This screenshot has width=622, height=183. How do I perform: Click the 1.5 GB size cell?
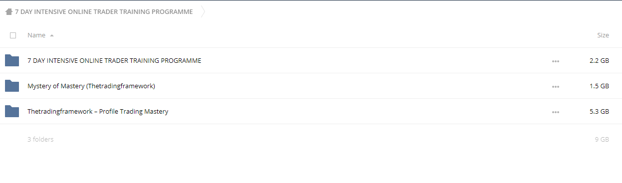point(599,86)
